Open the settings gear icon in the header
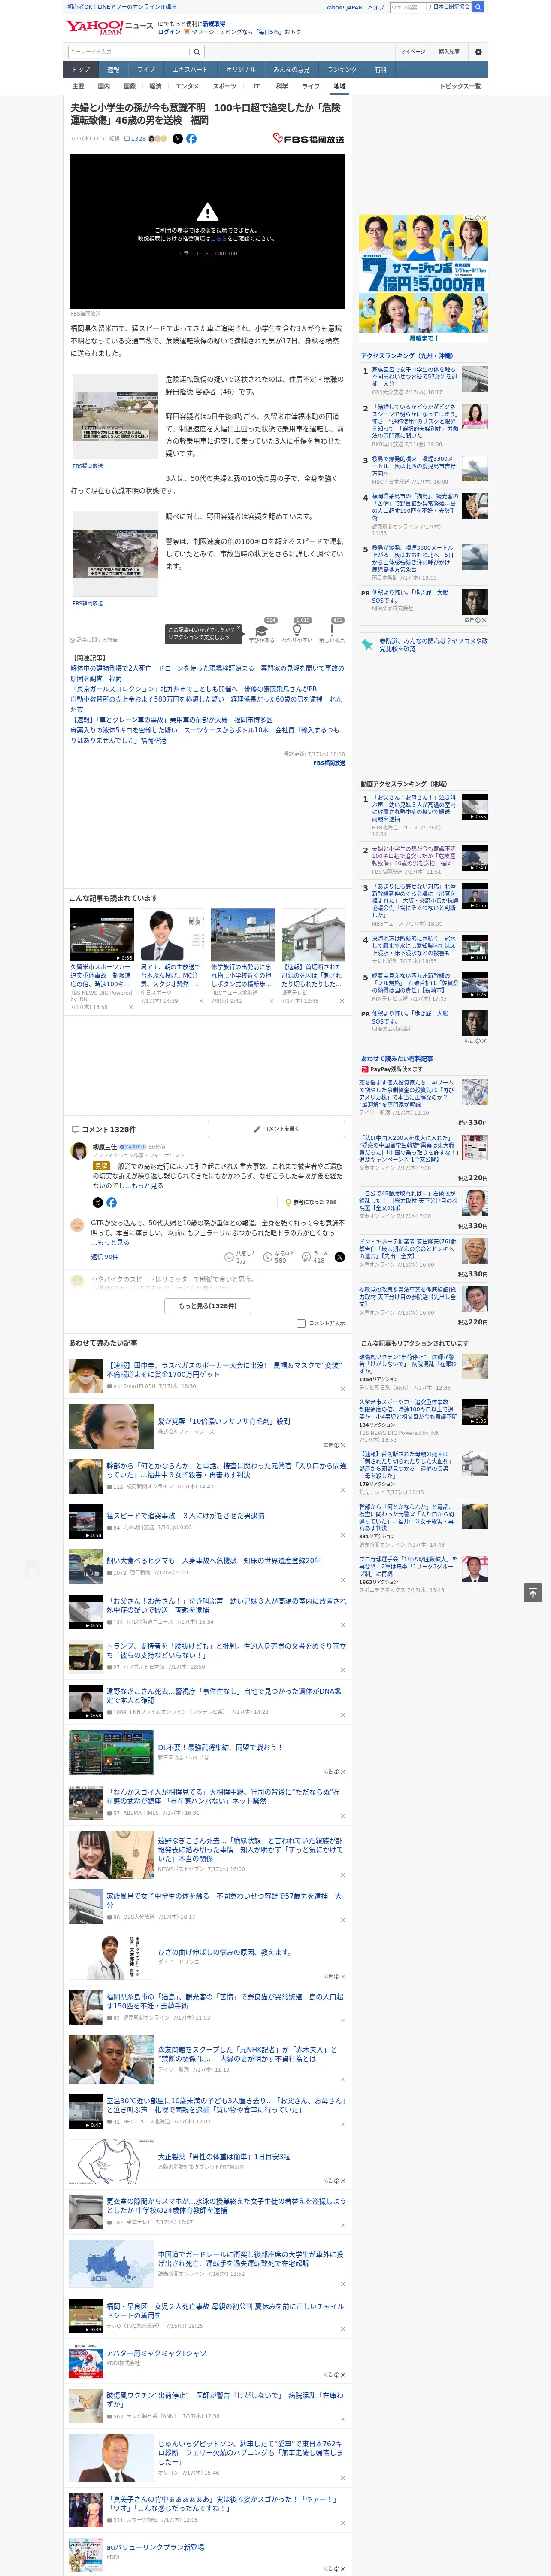The height and width of the screenshot is (2576, 551). coord(478,51)
